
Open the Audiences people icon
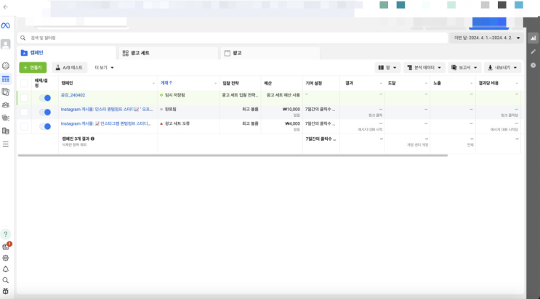coord(6,105)
